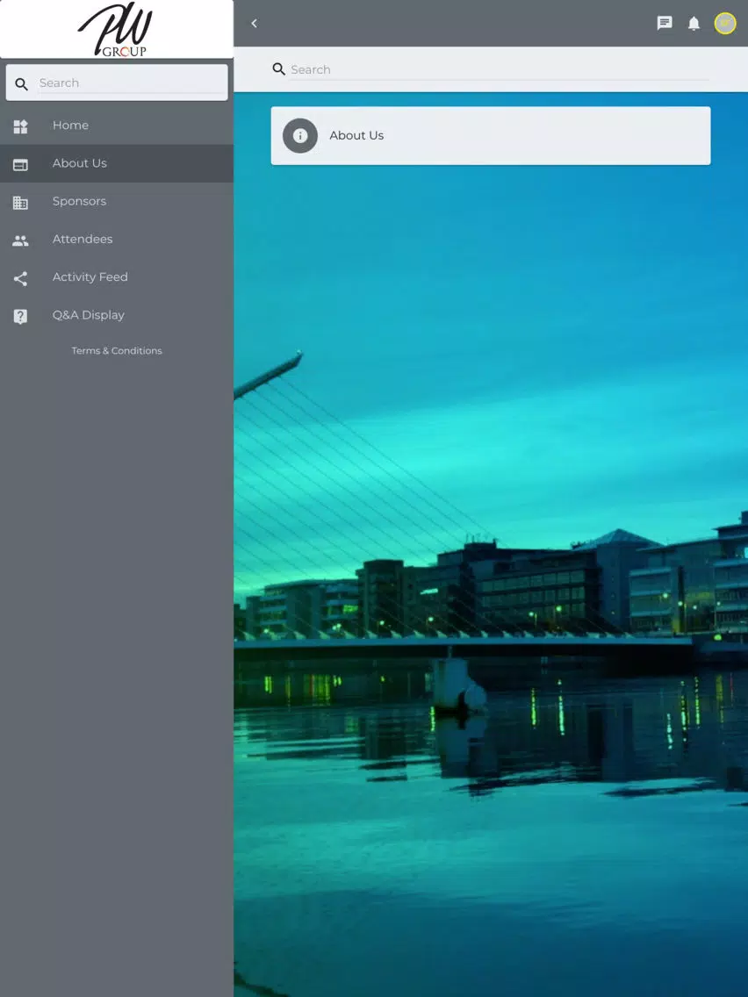Open the About Us card label

(x=356, y=135)
